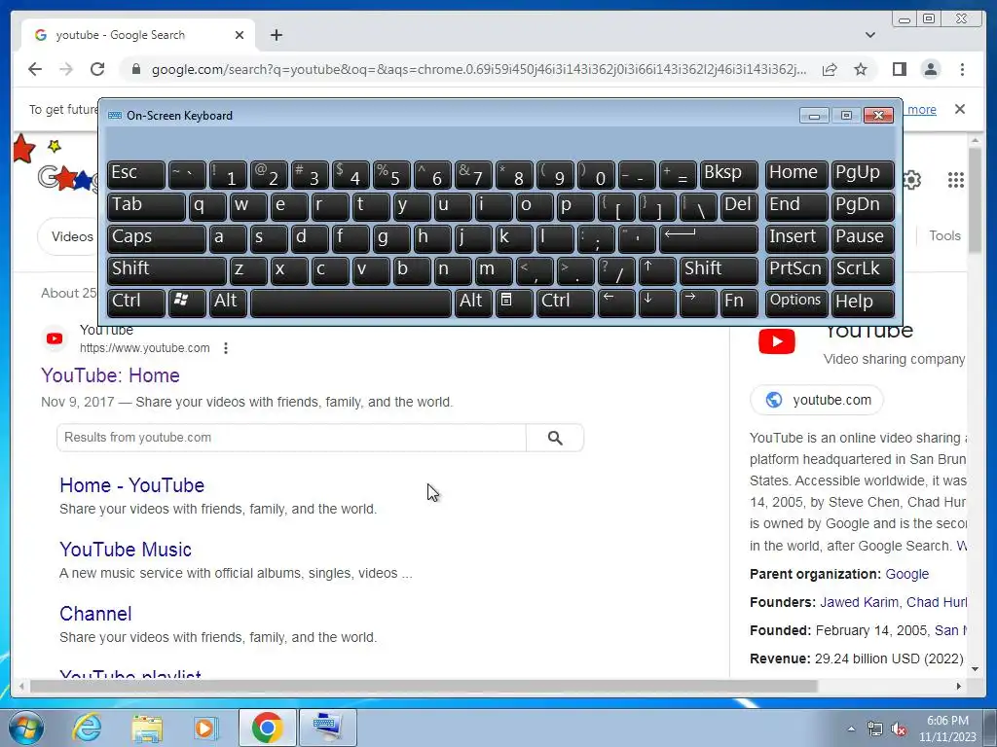Submit youtube.com site search magnifier

pyautogui.click(x=555, y=438)
